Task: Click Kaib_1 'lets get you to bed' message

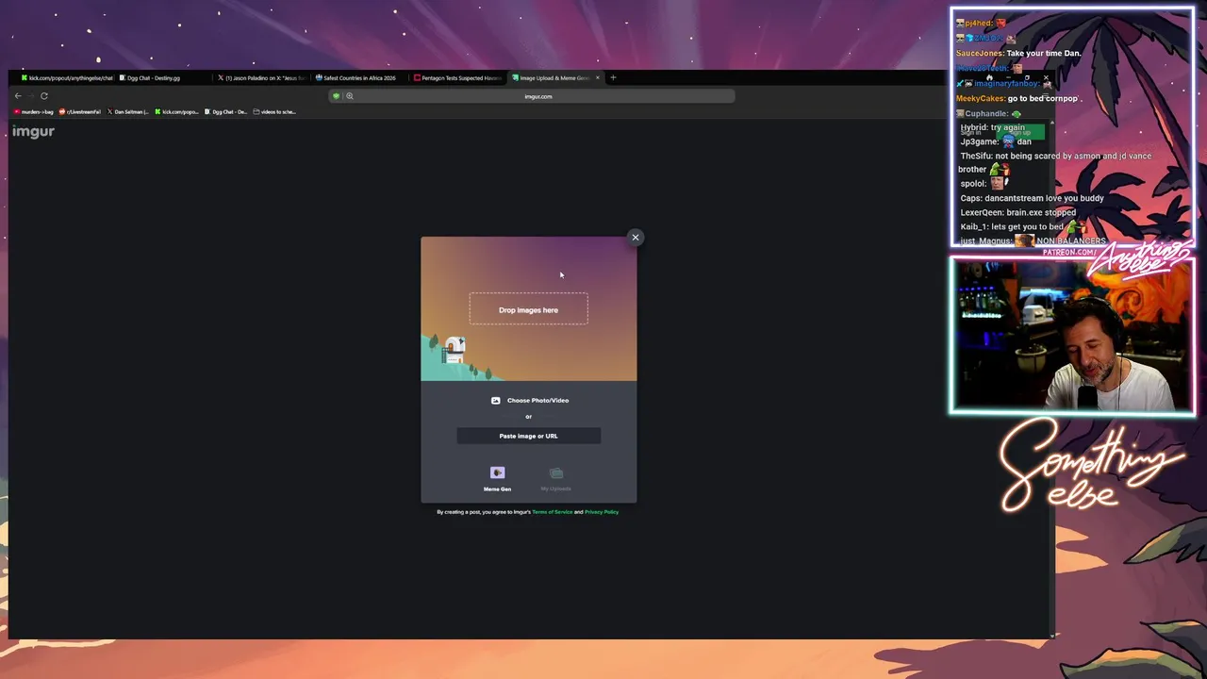Action: [1027, 226]
